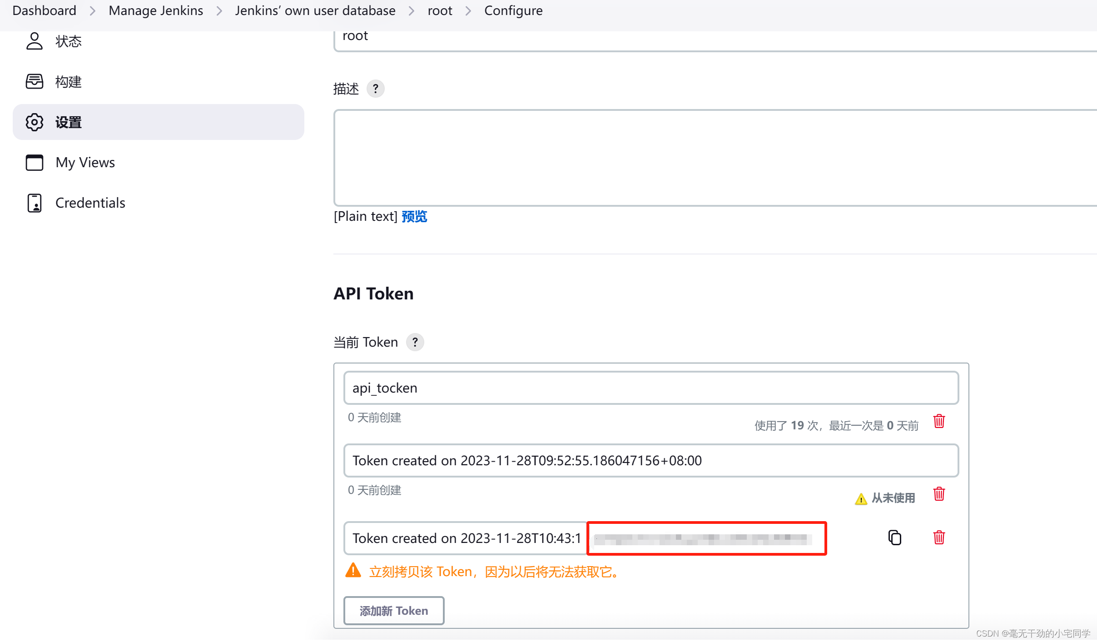Copy the newly created token to clipboard
Screen dimensions: 1097x642
[894, 537]
